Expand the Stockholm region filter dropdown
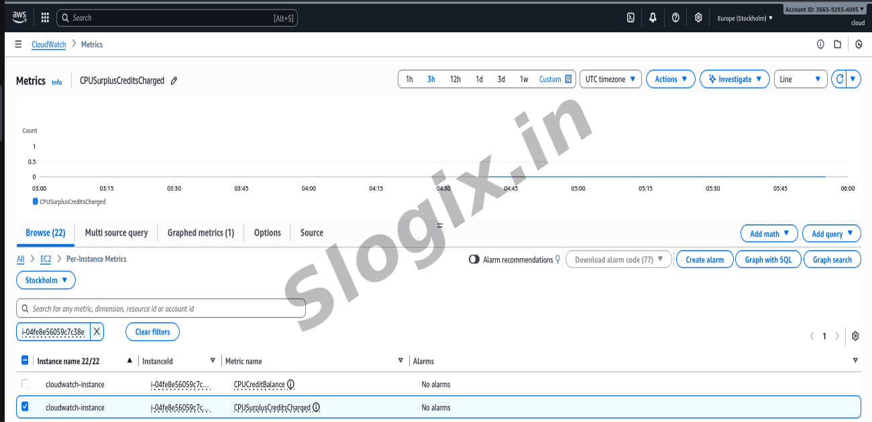This screenshot has width=872, height=422. tap(46, 280)
